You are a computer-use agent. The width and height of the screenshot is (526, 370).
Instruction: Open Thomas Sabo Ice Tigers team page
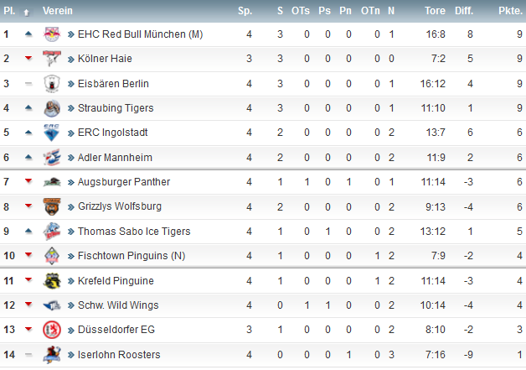(134, 232)
